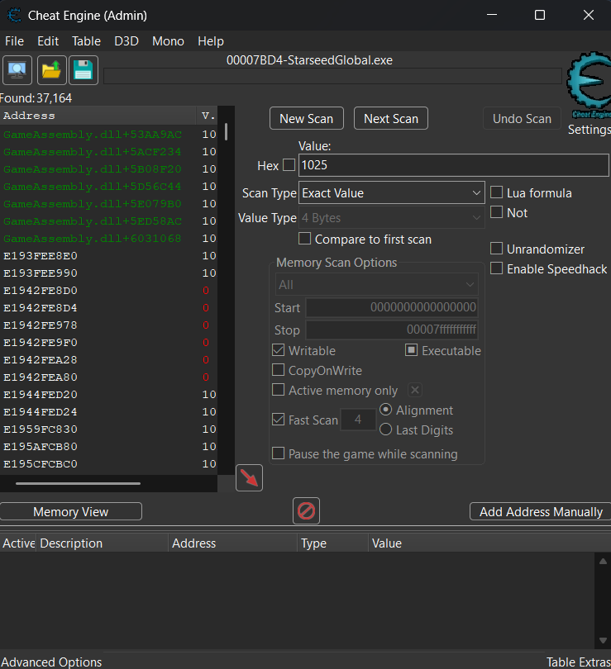Click the Next Scan button
The image size is (611, 669).
pos(391,119)
